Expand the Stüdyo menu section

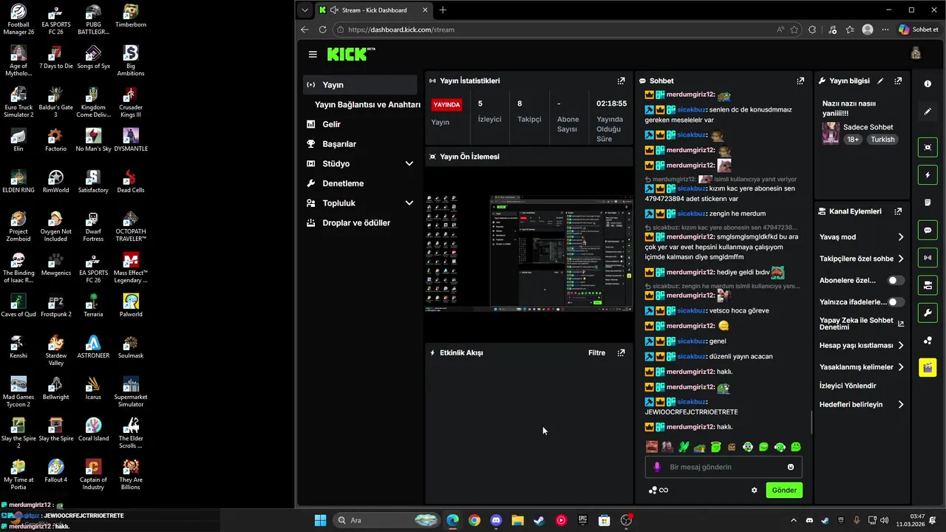409,163
